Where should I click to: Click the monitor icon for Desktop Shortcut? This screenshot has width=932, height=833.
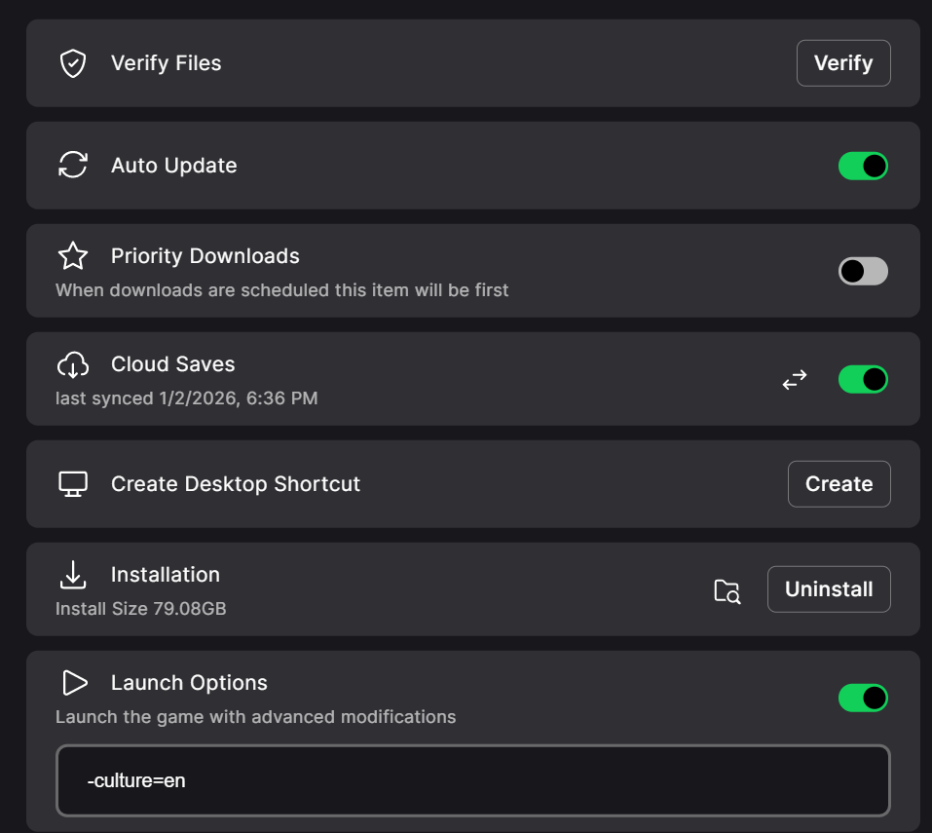[73, 484]
